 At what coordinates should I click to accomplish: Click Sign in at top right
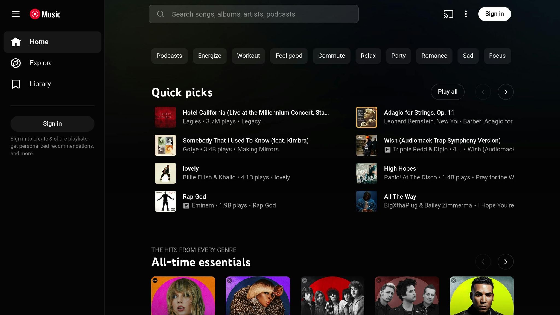click(x=494, y=14)
